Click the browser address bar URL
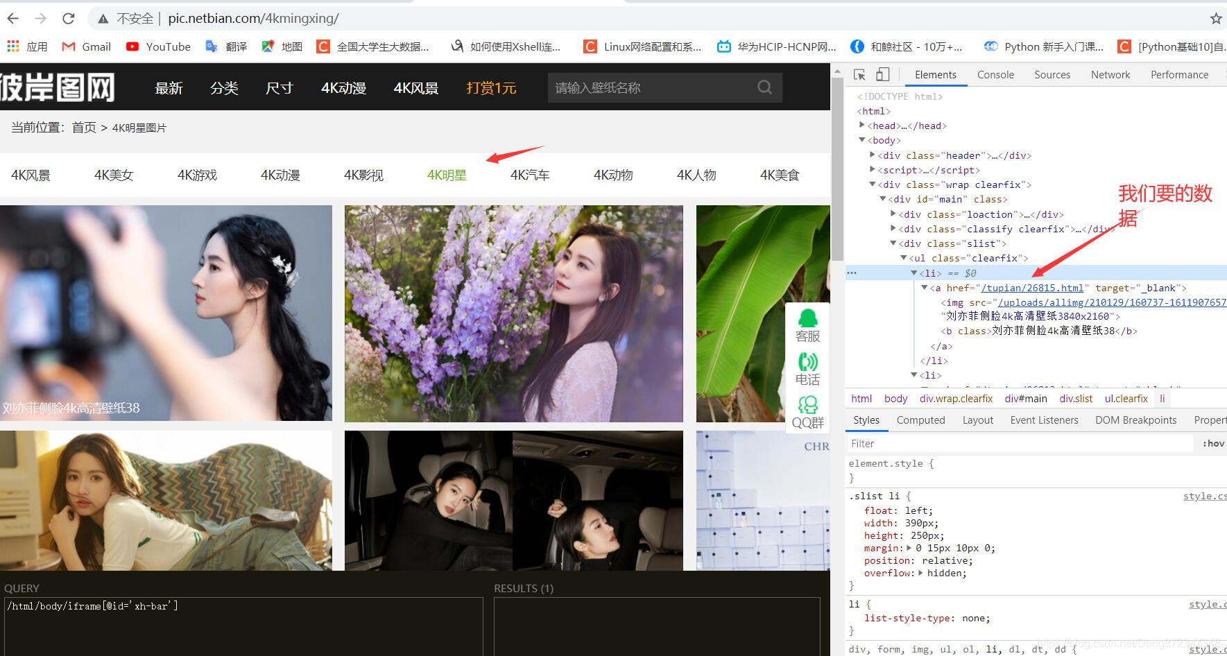Viewport: 1227px width, 656px height. 253,19
